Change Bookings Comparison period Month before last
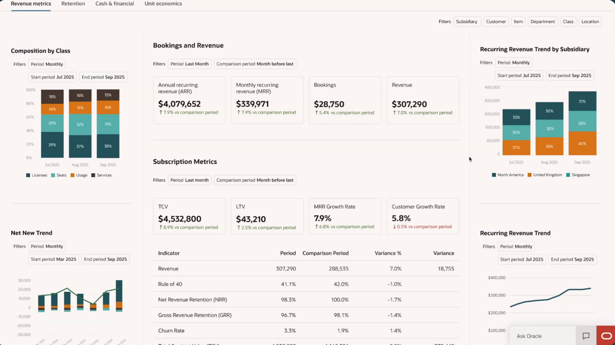The width and height of the screenshot is (615, 345). coord(255,64)
